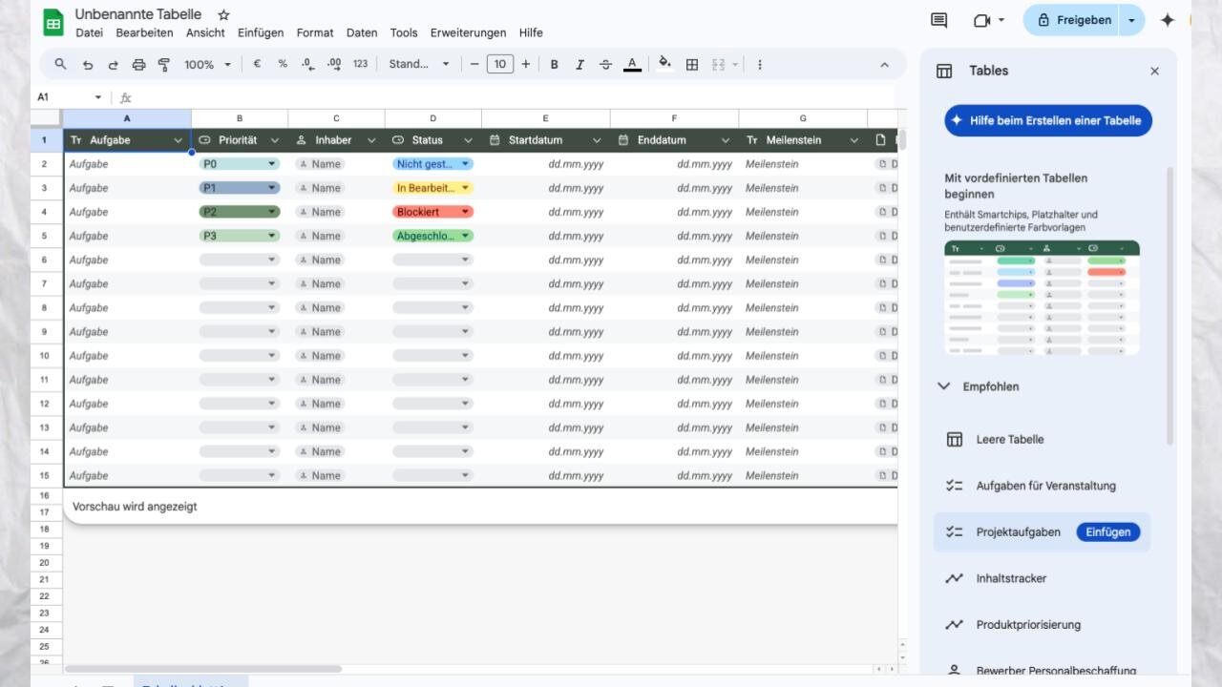Click the Gemini sparkle icon

[1167, 20]
